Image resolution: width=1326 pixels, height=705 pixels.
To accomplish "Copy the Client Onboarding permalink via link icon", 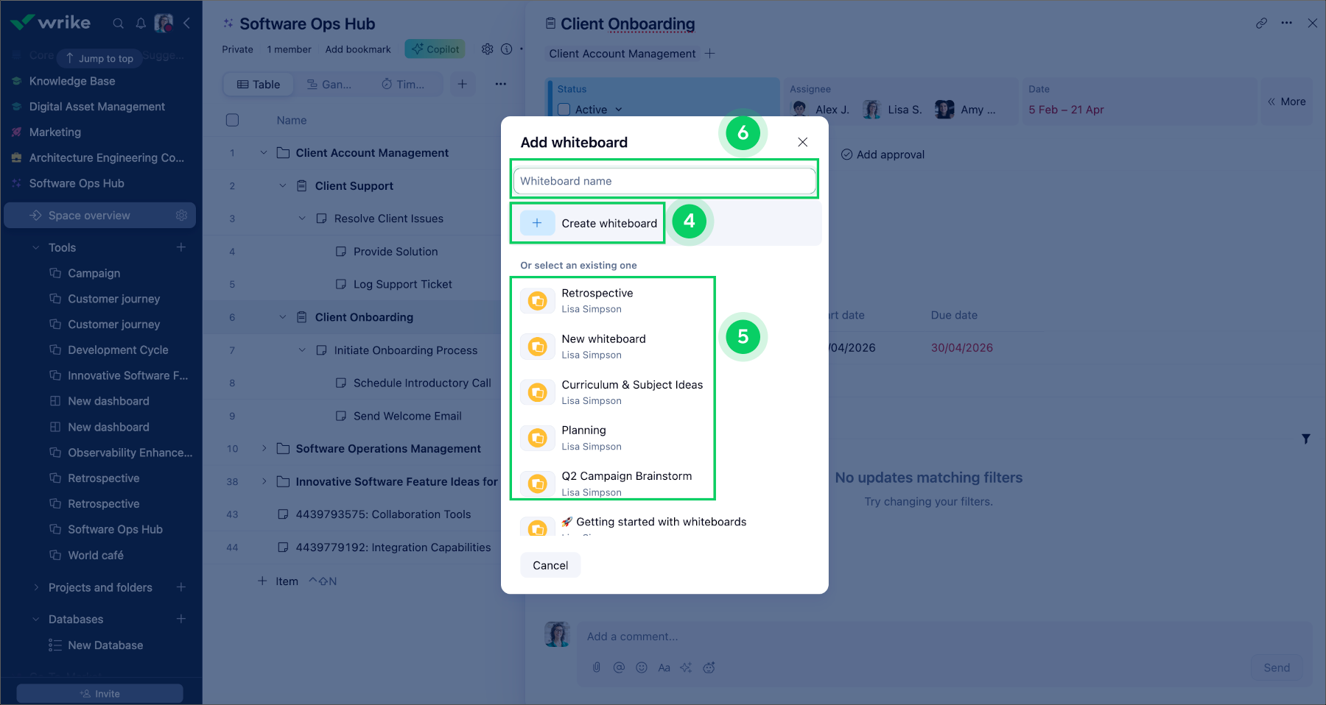I will [1262, 24].
